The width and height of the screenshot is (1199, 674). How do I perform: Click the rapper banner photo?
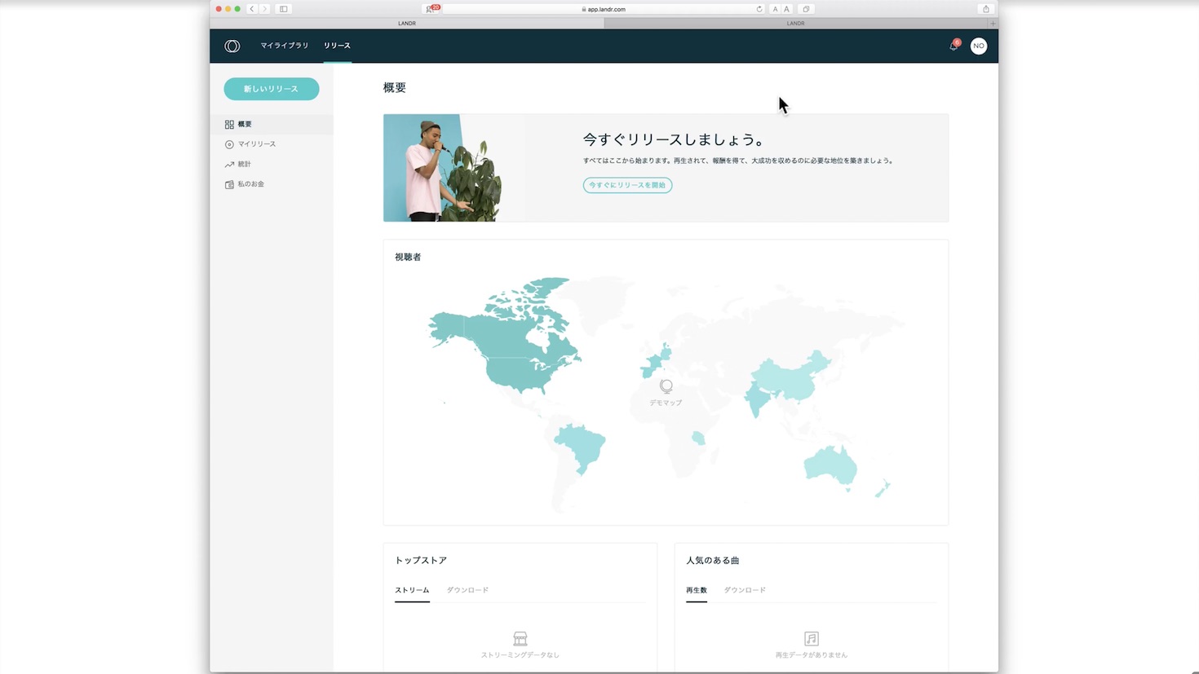point(443,168)
